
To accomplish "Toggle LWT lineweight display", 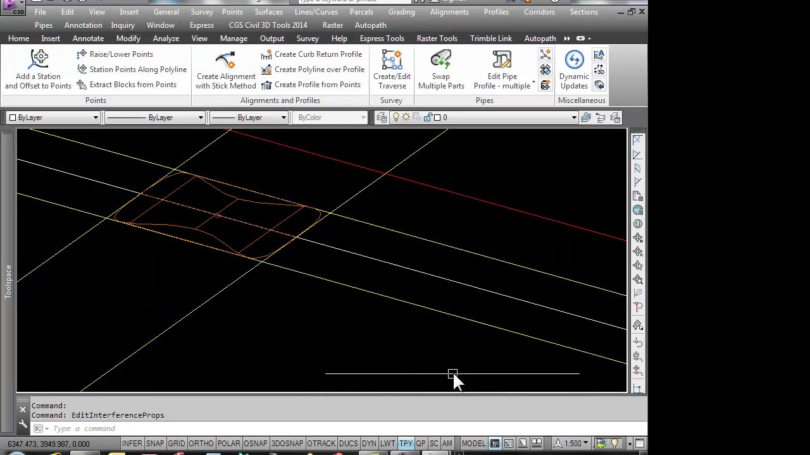I will (x=388, y=444).
